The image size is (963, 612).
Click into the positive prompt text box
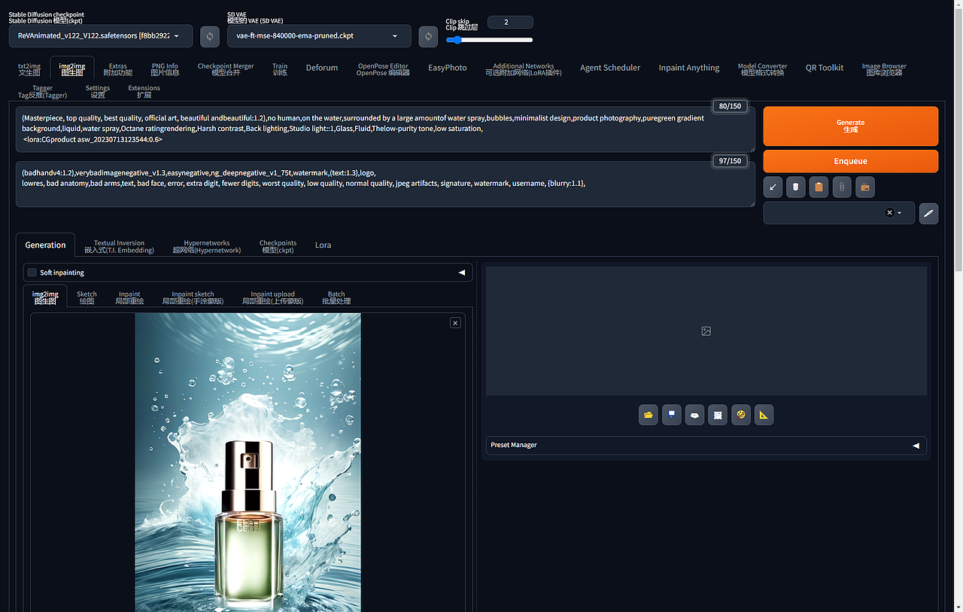[x=385, y=129]
